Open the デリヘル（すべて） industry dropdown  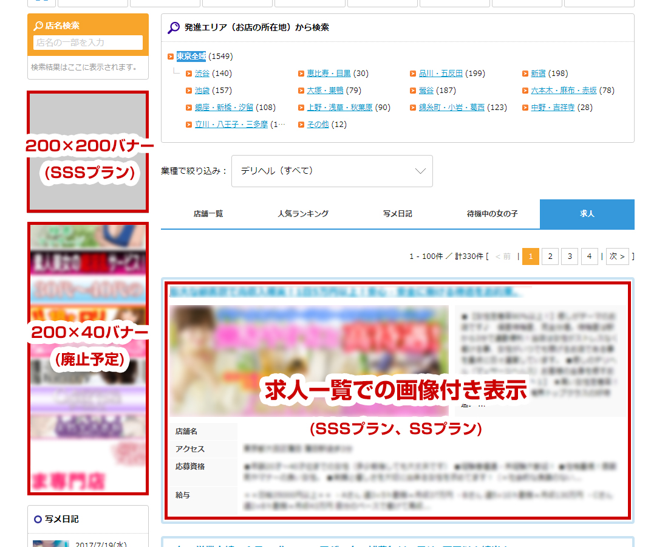332,171
